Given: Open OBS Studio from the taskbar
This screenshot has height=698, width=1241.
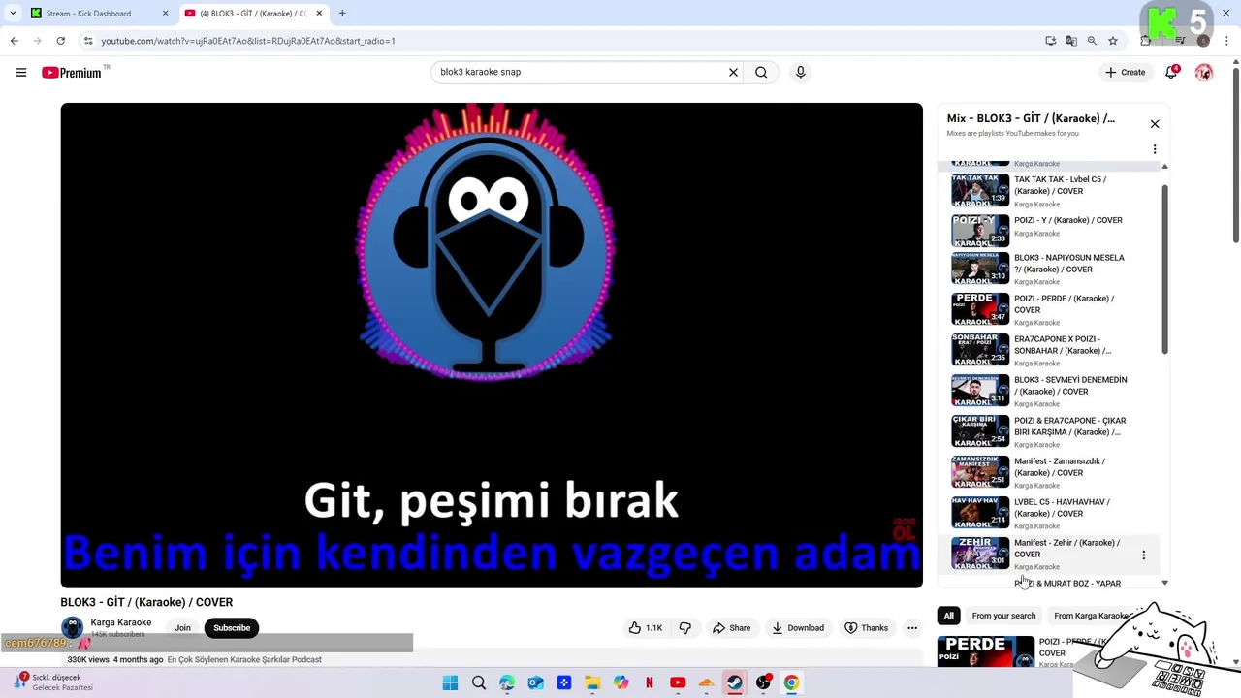Looking at the screenshot, I should pyautogui.click(x=763, y=682).
